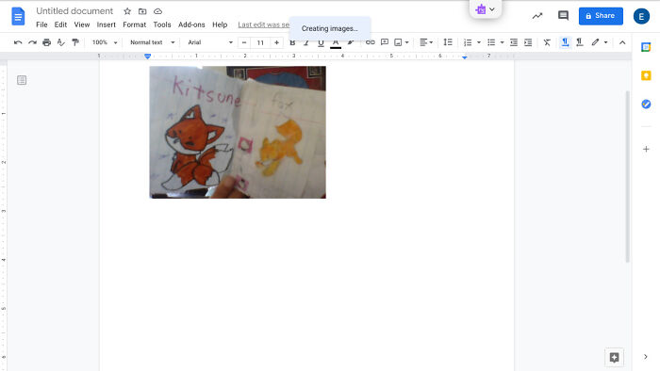Check cloud save status icon

(157, 11)
